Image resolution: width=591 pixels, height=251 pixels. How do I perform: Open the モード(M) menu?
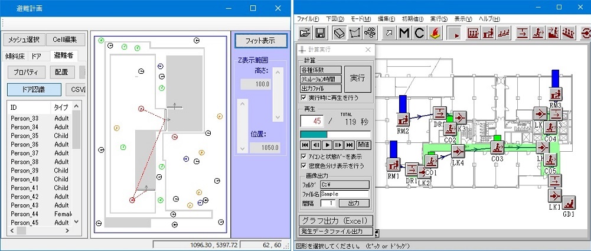coord(361,19)
